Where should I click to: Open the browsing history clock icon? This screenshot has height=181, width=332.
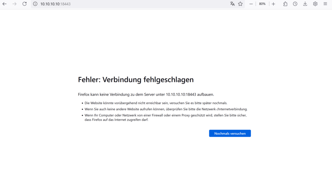click(x=295, y=4)
